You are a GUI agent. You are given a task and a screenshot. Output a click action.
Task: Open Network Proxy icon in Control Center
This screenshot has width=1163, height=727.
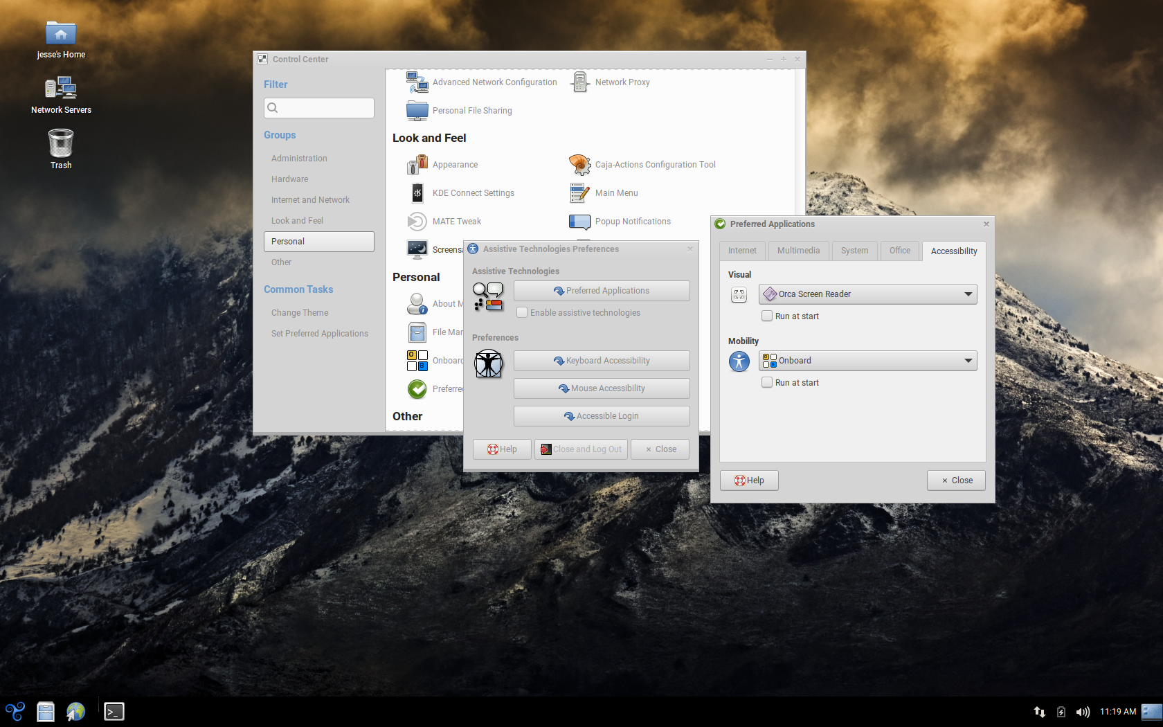(580, 82)
